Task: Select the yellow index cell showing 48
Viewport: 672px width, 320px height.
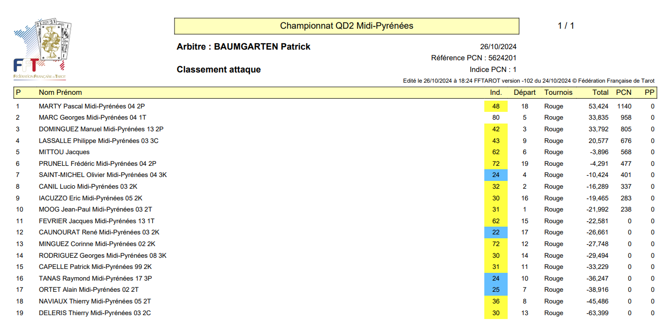Action: click(496, 107)
